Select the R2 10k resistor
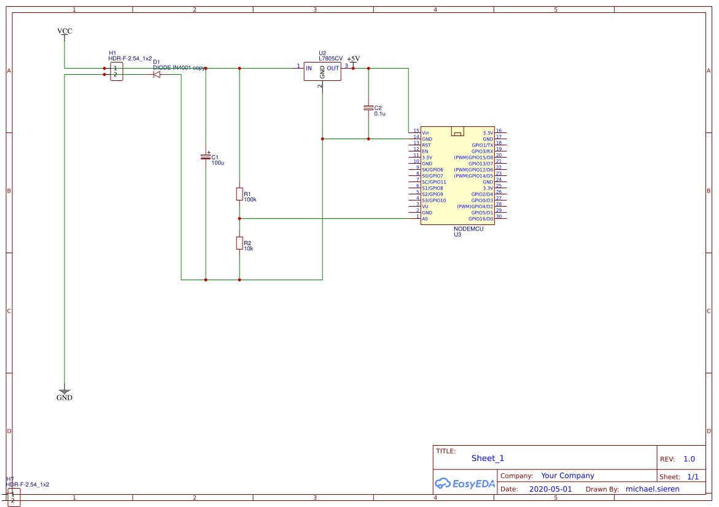719x507 pixels. click(239, 243)
